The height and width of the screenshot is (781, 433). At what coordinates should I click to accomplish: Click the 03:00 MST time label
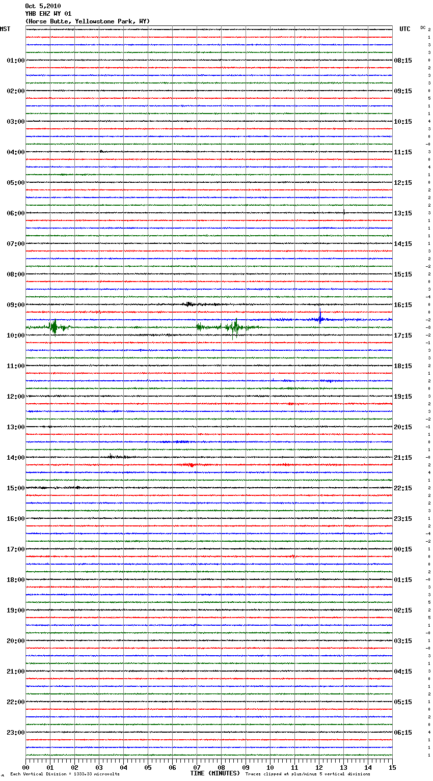click(x=16, y=122)
